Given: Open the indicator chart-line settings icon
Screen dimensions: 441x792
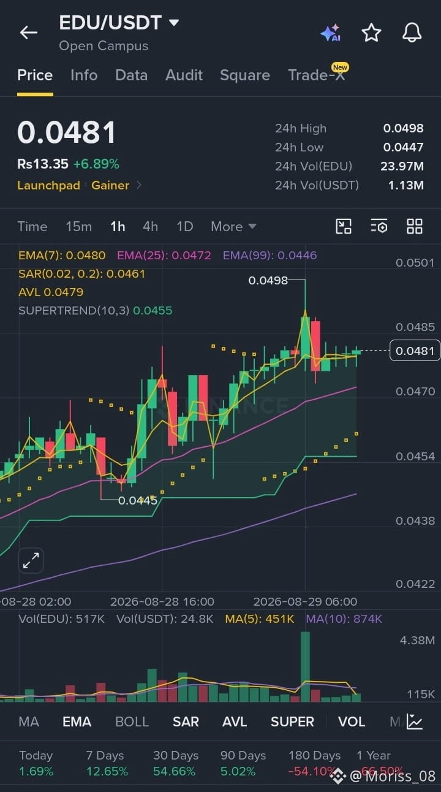Looking at the screenshot, I should click(x=415, y=722).
